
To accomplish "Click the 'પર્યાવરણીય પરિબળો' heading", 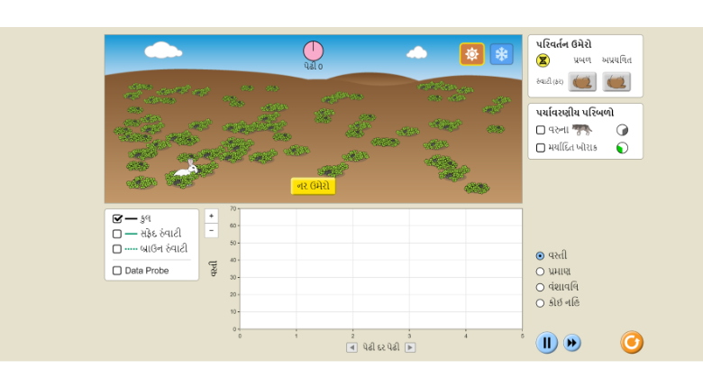I will [x=575, y=113].
